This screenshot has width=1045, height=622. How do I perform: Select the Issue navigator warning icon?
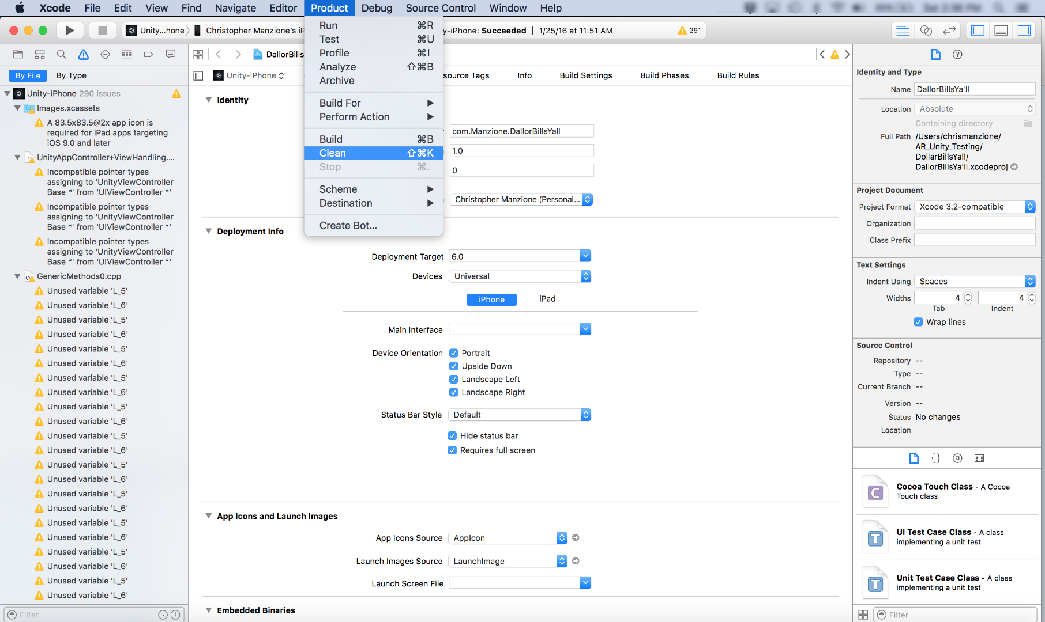click(x=84, y=54)
